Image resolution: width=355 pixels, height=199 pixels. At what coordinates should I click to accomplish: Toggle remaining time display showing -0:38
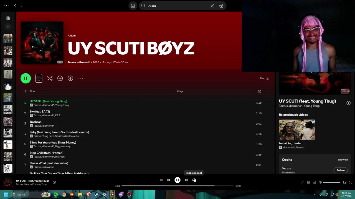pyautogui.click(x=238, y=186)
